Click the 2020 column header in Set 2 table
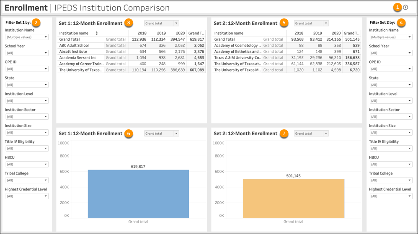This screenshot has width=418, height=234. pos(336,33)
